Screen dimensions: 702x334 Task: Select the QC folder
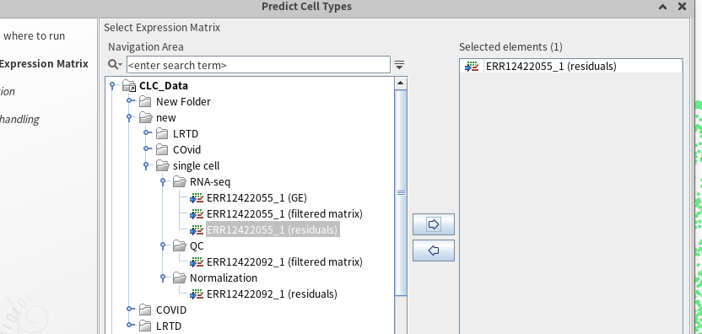[197, 245]
